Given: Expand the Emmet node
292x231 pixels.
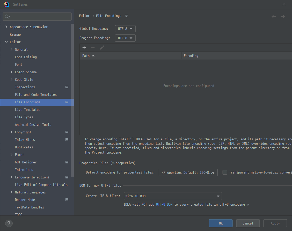Looking at the screenshot, I should pyautogui.click(x=11, y=155).
